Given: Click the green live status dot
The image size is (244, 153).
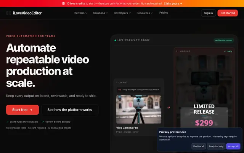Looking at the screenshot, I should pos(115,40).
